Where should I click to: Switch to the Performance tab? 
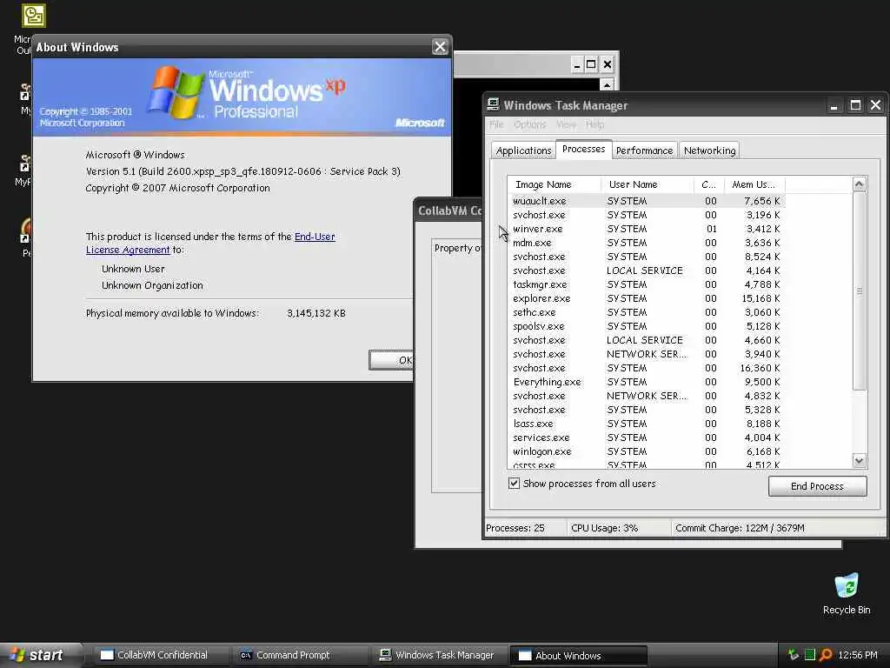644,150
